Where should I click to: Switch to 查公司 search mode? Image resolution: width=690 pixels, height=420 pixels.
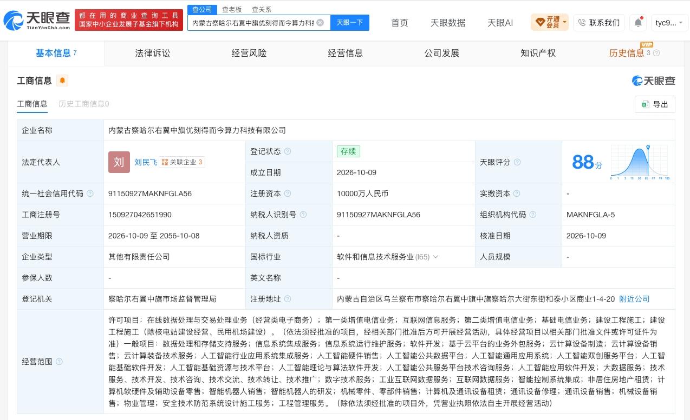click(203, 10)
